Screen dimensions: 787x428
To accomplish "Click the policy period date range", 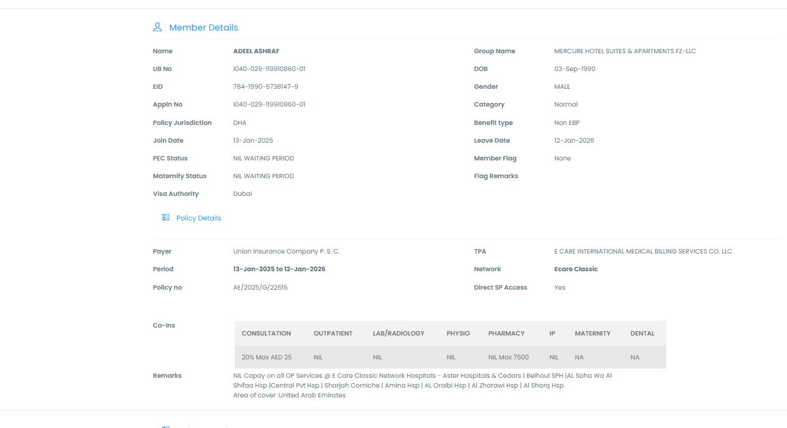I will (x=279, y=269).
